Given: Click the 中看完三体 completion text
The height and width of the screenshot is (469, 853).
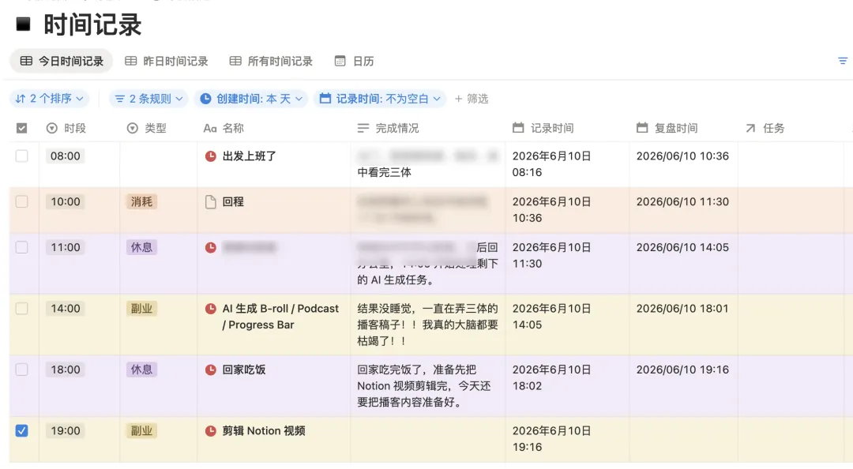Looking at the screenshot, I should pyautogui.click(x=384, y=172).
